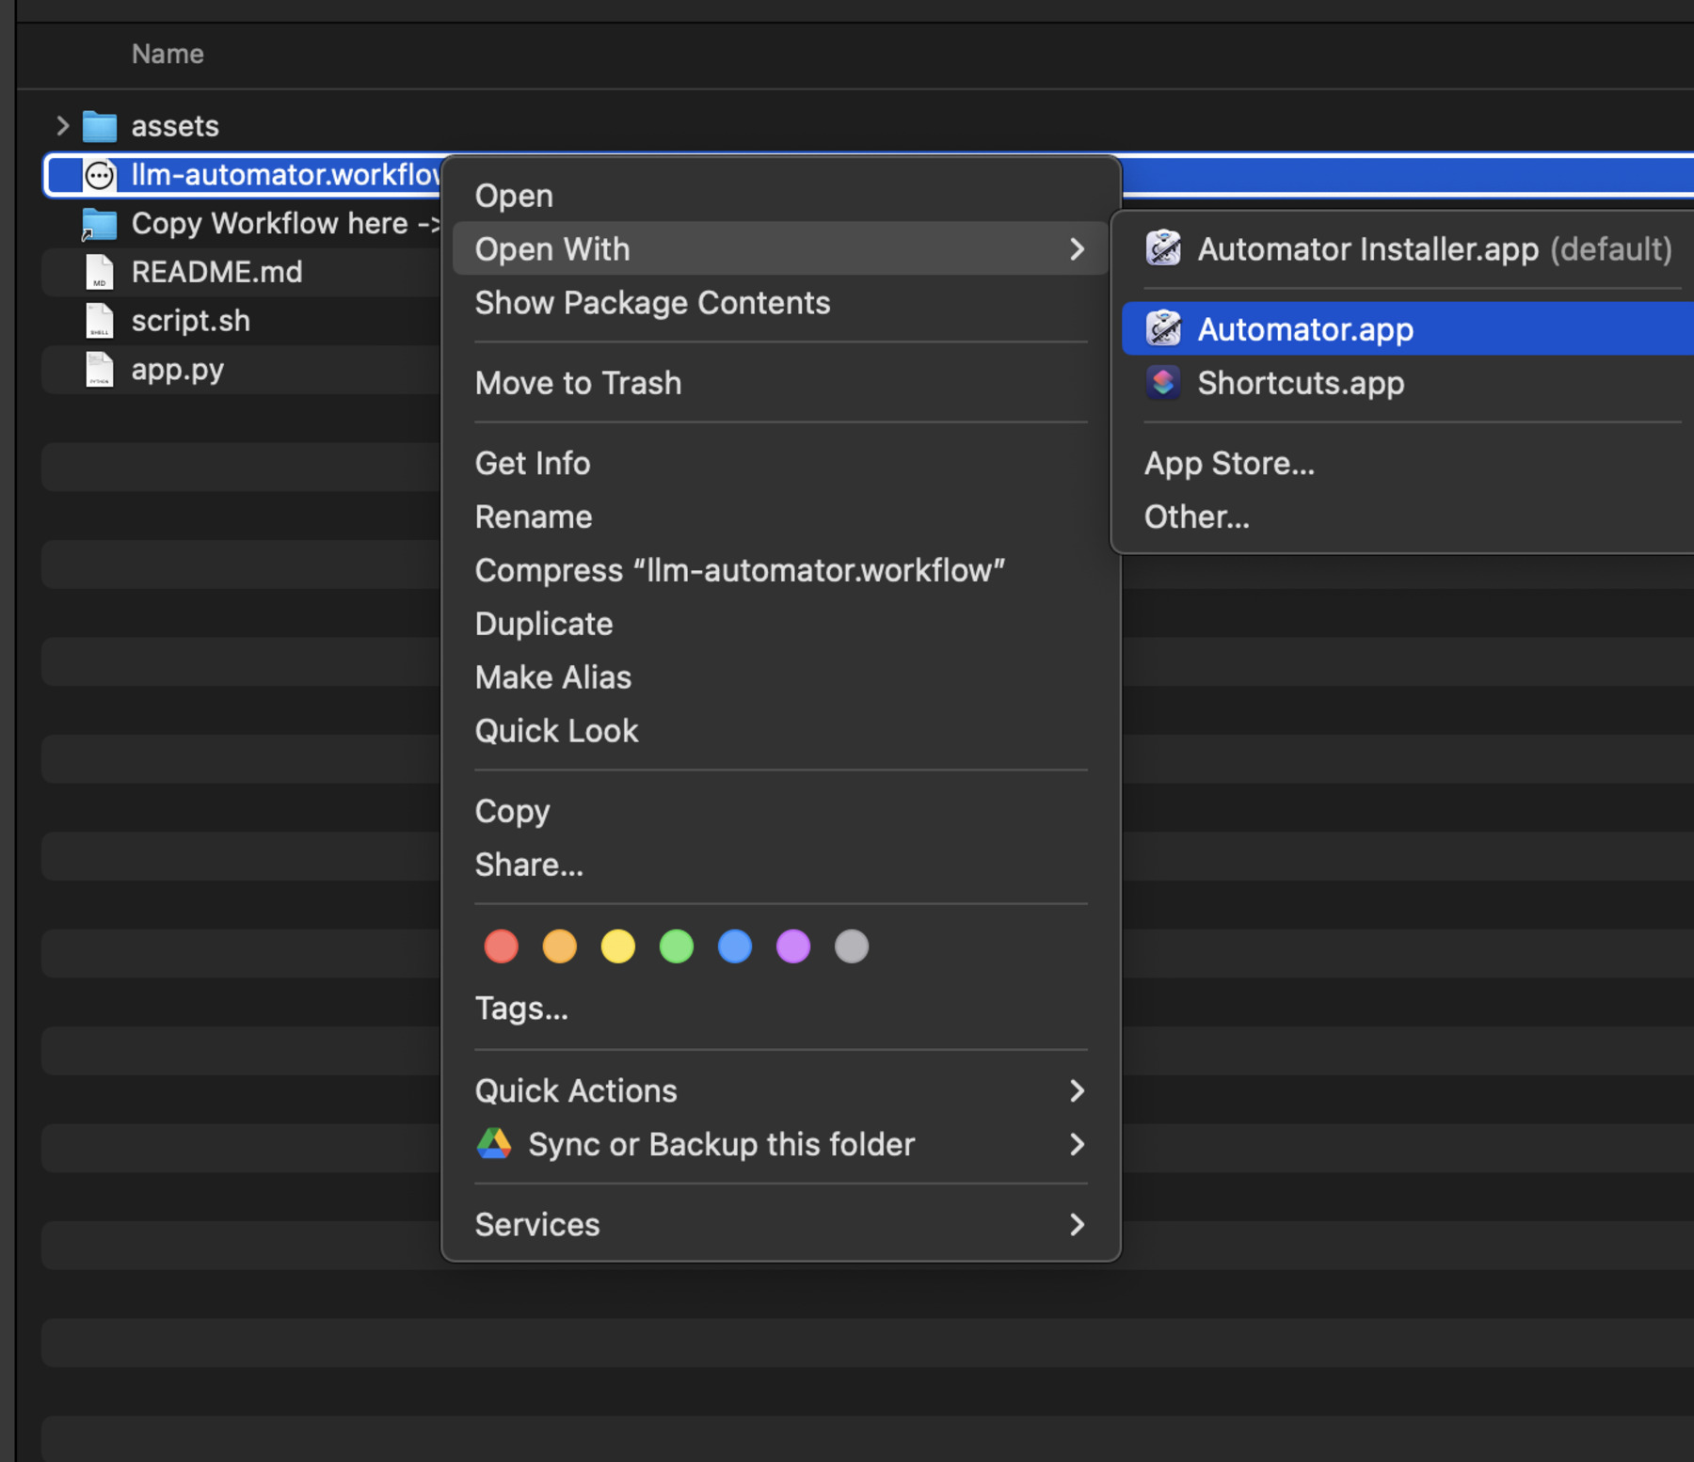1694x1462 pixels.
Task: Click the README.md file icon
Action: (100, 272)
